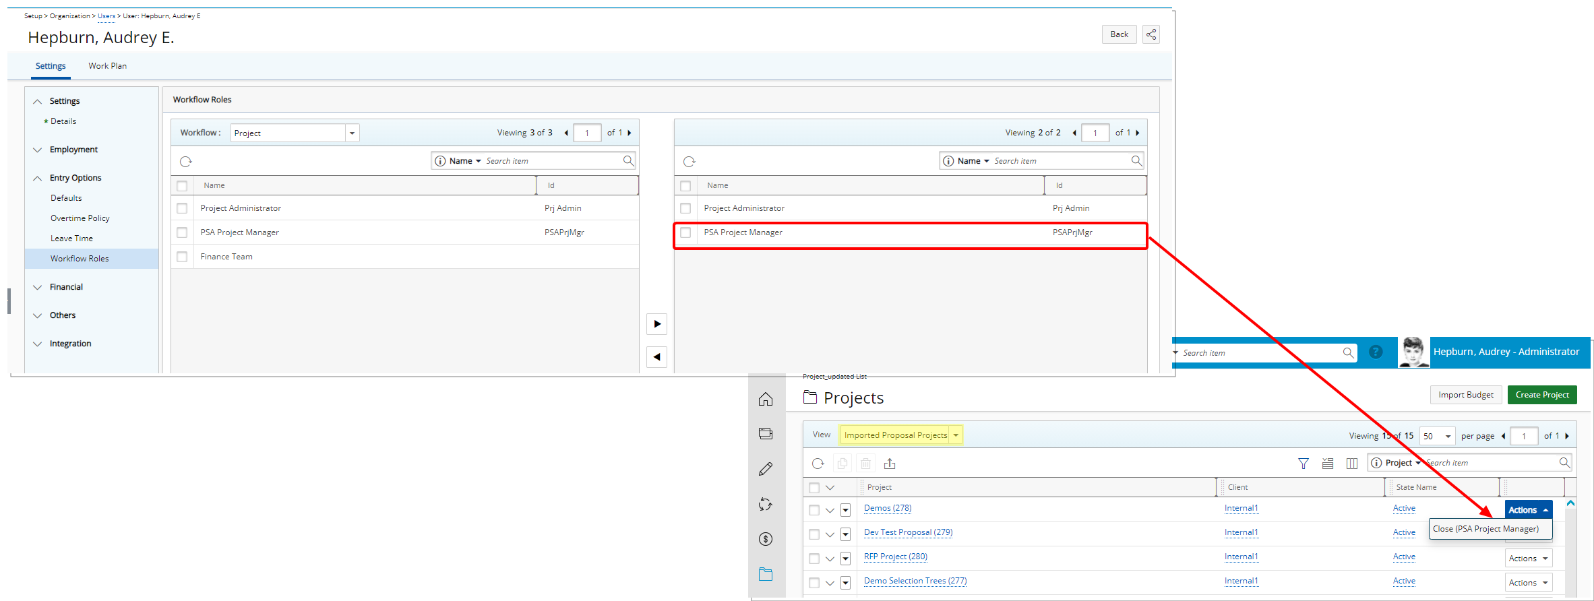Click the export icon in Projects toolbar
Screen dimensions: 1594x601
890,464
